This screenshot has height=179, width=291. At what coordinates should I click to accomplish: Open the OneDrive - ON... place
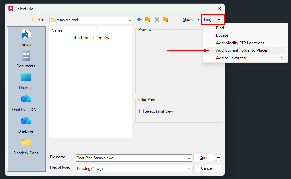[x=26, y=103]
